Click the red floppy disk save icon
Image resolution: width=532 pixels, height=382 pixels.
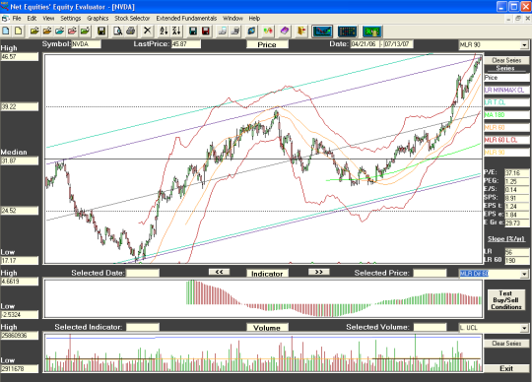[x=205, y=31]
